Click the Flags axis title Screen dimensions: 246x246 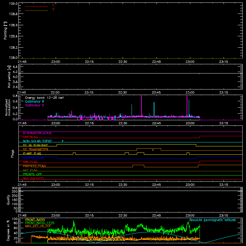point(13,153)
